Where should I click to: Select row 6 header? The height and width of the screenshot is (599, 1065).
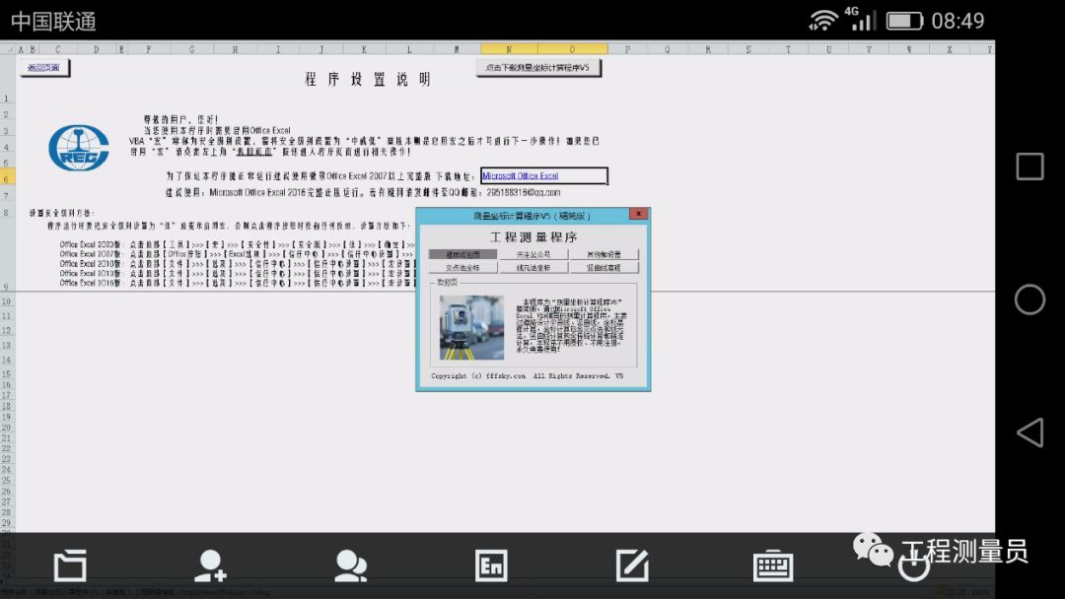click(7, 178)
